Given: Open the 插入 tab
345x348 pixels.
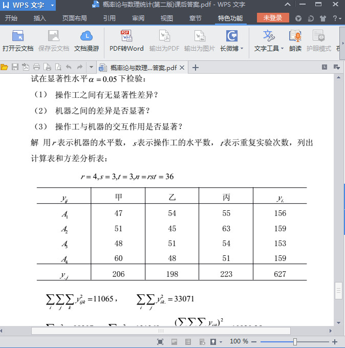Looking at the screenshot, I should [x=40, y=18].
